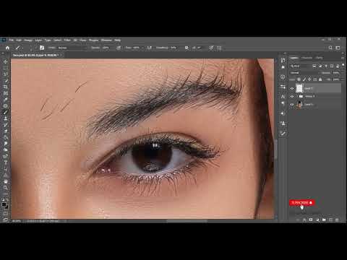This screenshot has height=260, width=347.
Task: Select the Move tool
Action: click(x=5, y=61)
